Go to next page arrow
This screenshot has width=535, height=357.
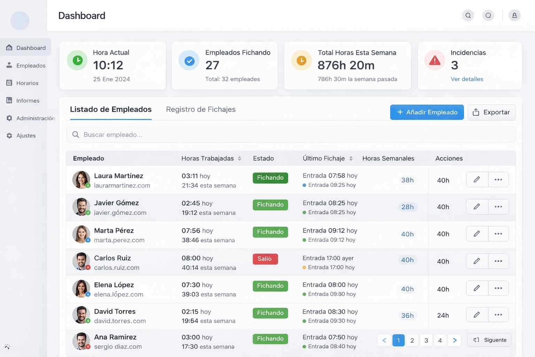(455, 340)
